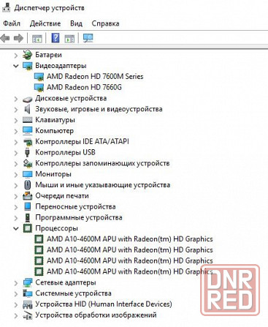Viewport: 268px width, 327px height.
Task: Click the Back arrow toolbar icon
Action: click(x=5, y=38)
